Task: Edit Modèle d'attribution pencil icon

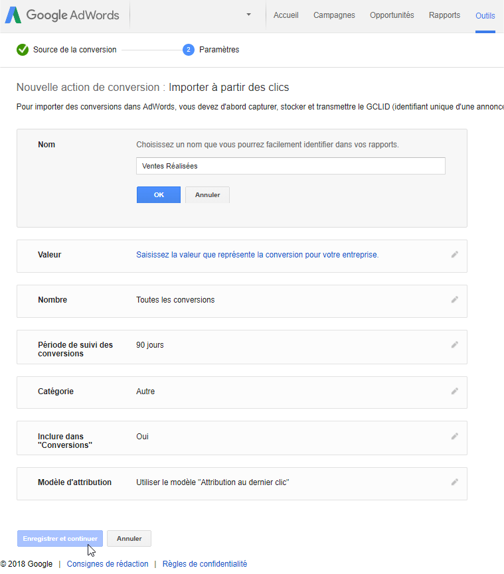Action: (x=455, y=482)
